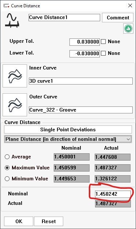Click Minimum nominal value 1.449653
136x229 pixels.
pyautogui.click(x=72, y=179)
